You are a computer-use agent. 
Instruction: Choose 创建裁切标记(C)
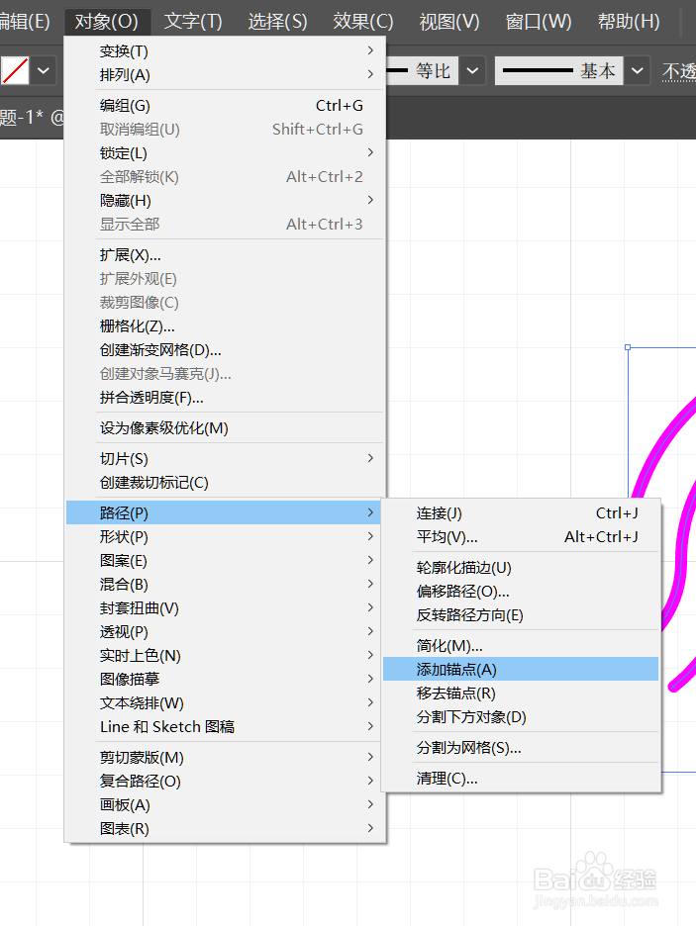pyautogui.click(x=225, y=483)
